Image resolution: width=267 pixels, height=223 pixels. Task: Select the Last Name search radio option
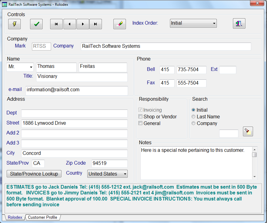(193, 117)
